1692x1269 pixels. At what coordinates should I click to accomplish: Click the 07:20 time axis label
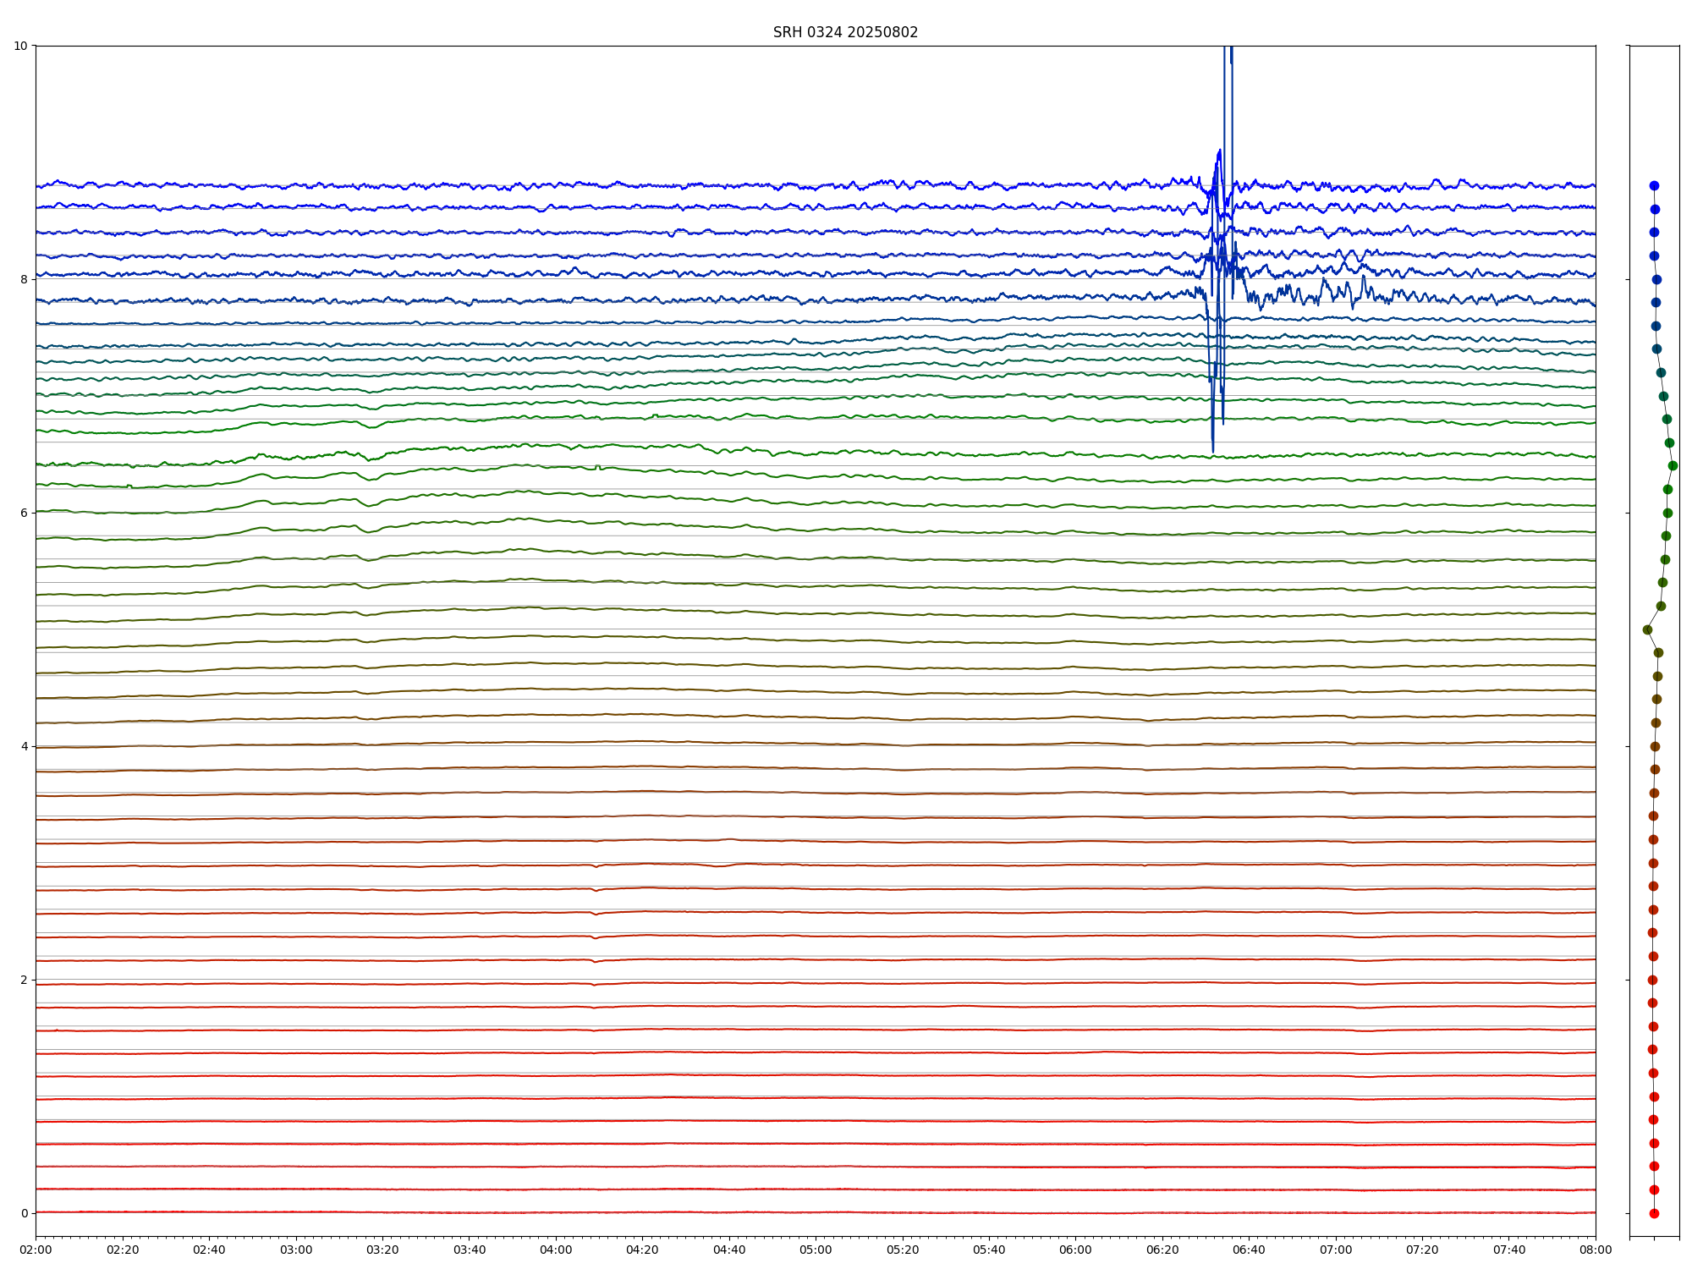point(1422,1250)
